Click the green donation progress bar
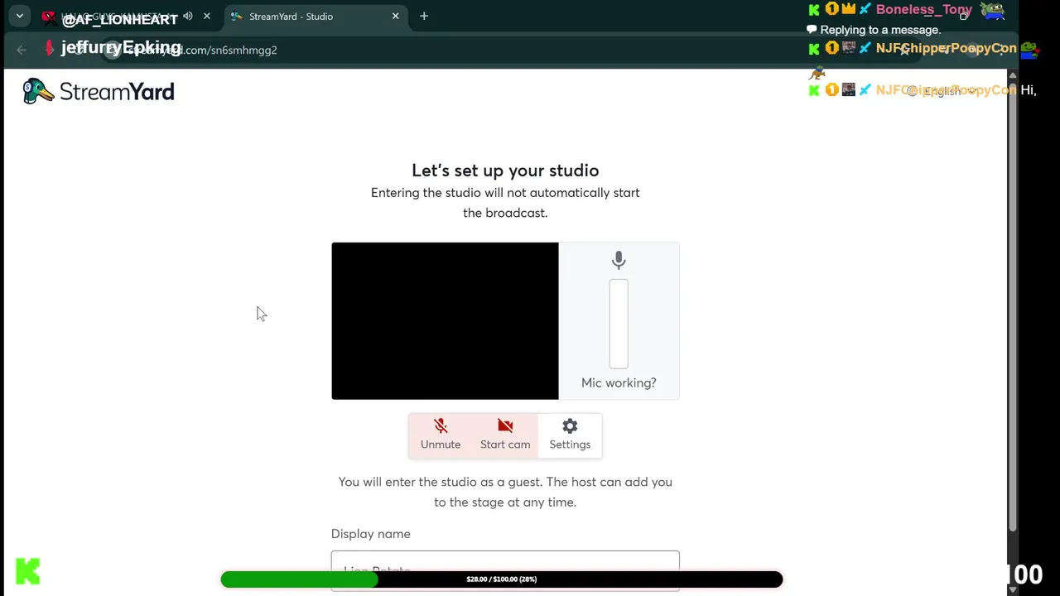Viewport: 1060px width, 596px height. tap(501, 579)
